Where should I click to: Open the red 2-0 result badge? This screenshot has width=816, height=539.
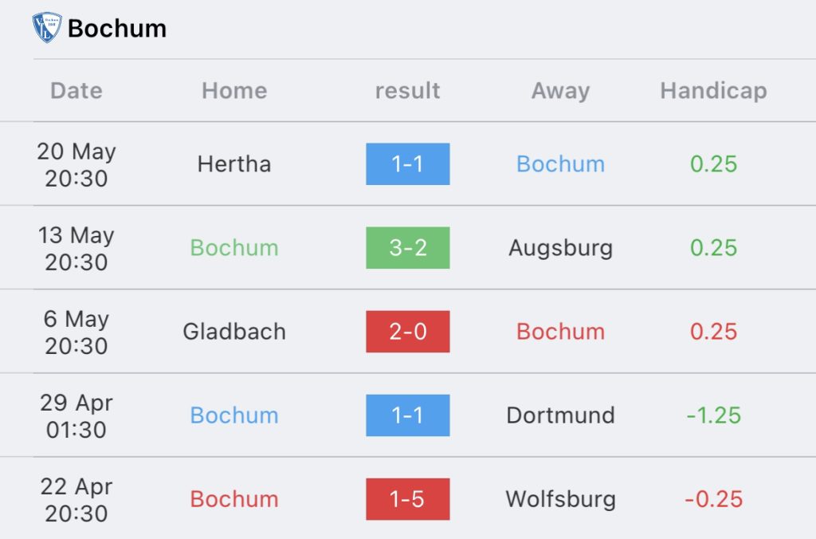click(x=407, y=332)
